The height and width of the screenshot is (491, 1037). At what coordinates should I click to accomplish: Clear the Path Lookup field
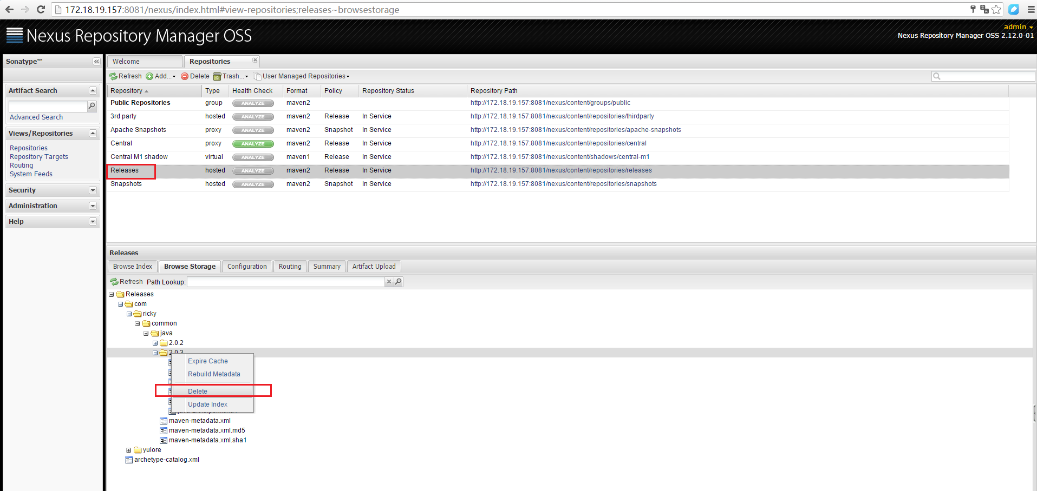(x=389, y=282)
